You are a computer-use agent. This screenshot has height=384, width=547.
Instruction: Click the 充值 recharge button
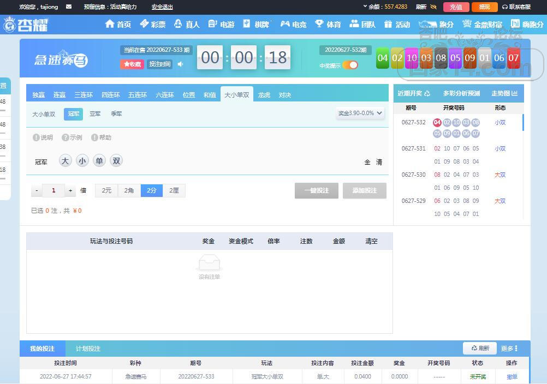coord(456,7)
